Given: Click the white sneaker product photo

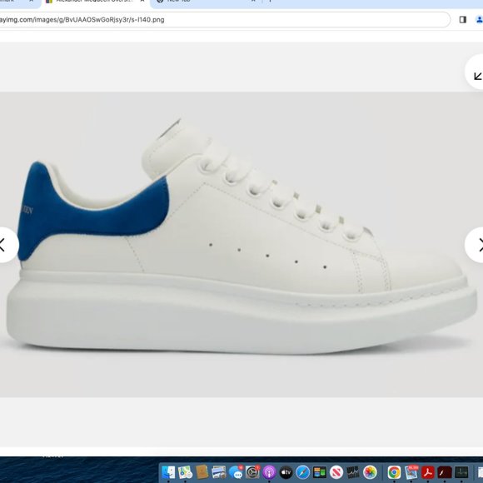Looking at the screenshot, I should (242, 245).
